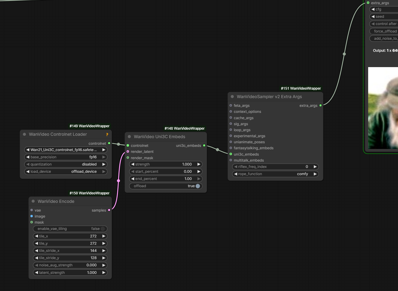Increase strength with the right arrow
This screenshot has width=398, height=291.
pyautogui.click(x=199, y=164)
